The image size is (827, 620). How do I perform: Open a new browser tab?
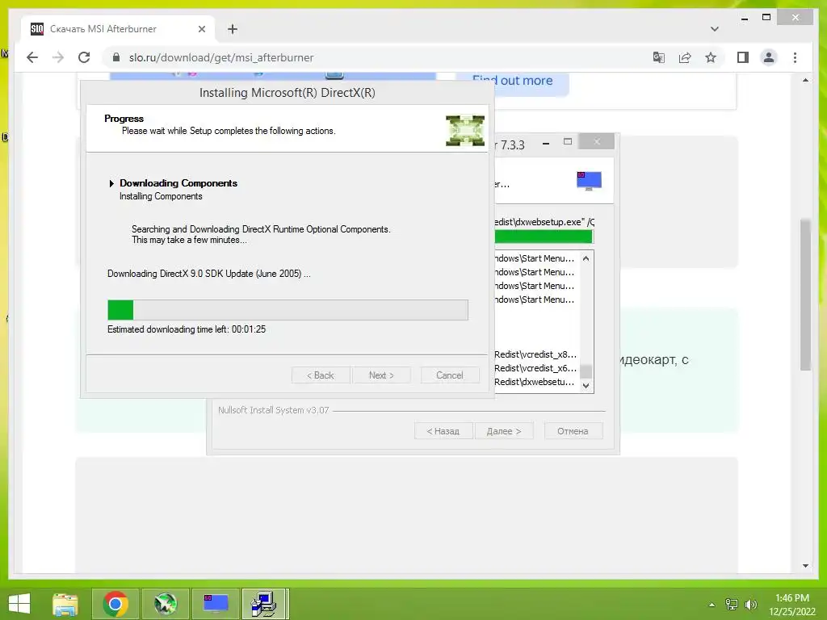pyautogui.click(x=233, y=29)
